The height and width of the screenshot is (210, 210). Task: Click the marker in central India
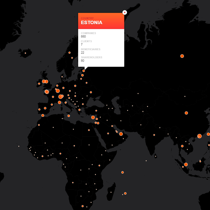[x=154, y=135]
